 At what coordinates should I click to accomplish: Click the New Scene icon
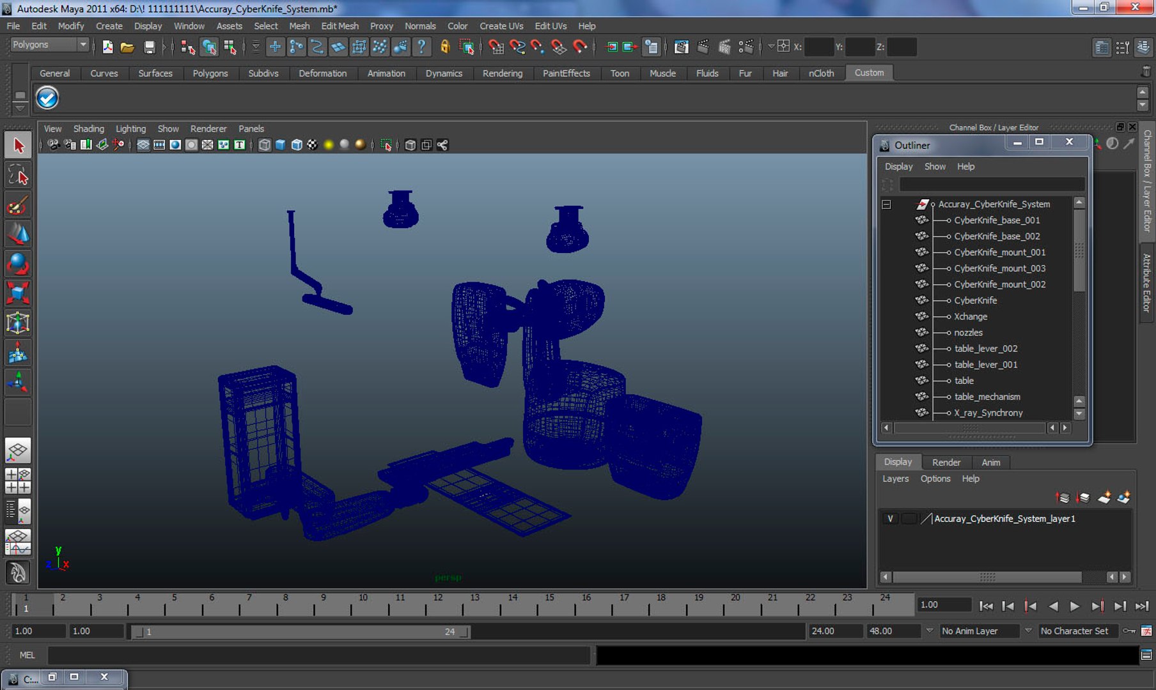click(x=107, y=47)
